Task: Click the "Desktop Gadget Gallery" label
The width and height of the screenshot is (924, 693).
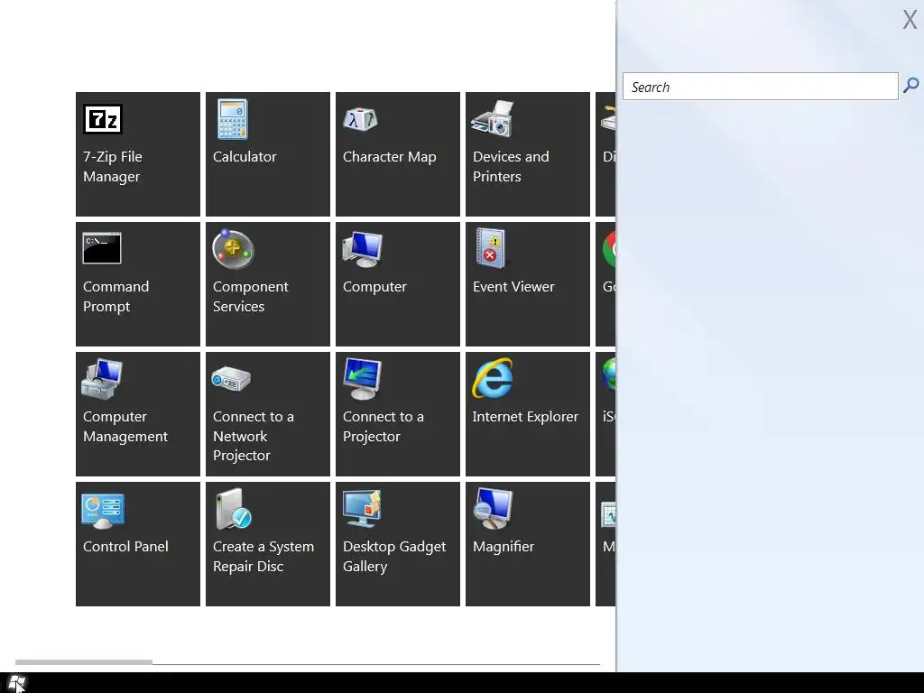Action: pos(394,556)
